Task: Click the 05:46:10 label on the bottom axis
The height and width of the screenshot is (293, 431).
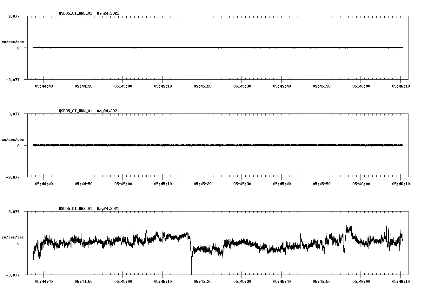Action: (401, 281)
